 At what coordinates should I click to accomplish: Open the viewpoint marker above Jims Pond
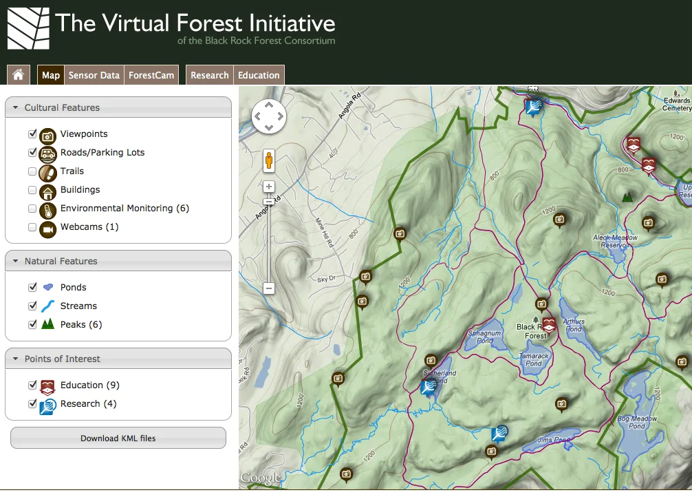pyautogui.click(x=561, y=404)
